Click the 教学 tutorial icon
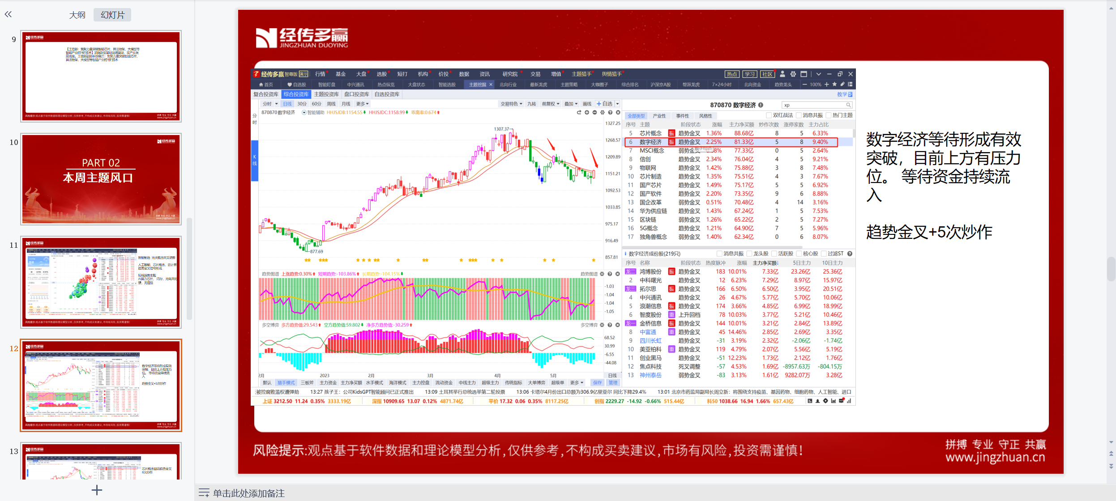This screenshot has height=501, width=1116. coord(845,94)
